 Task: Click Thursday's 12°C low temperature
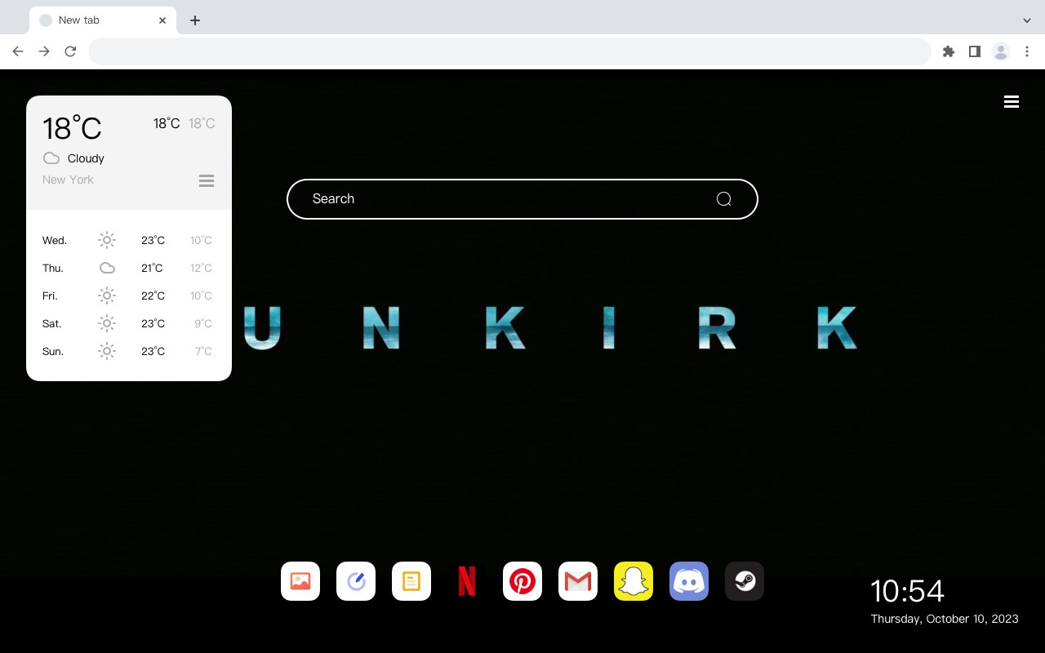[x=201, y=268]
